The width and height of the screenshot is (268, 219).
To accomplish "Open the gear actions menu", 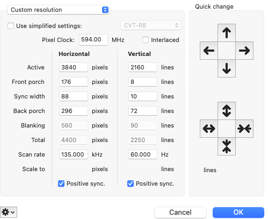I will click(9, 213).
